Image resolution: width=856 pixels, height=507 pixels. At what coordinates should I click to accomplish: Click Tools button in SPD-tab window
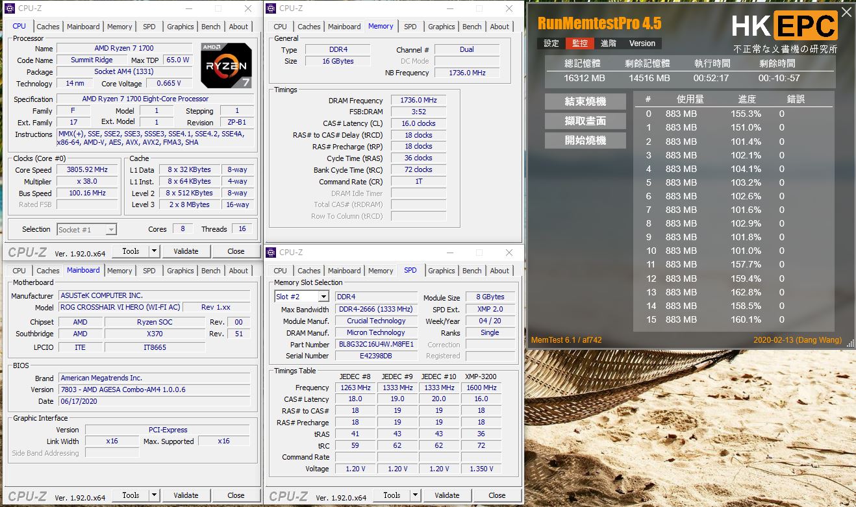pyautogui.click(x=392, y=495)
